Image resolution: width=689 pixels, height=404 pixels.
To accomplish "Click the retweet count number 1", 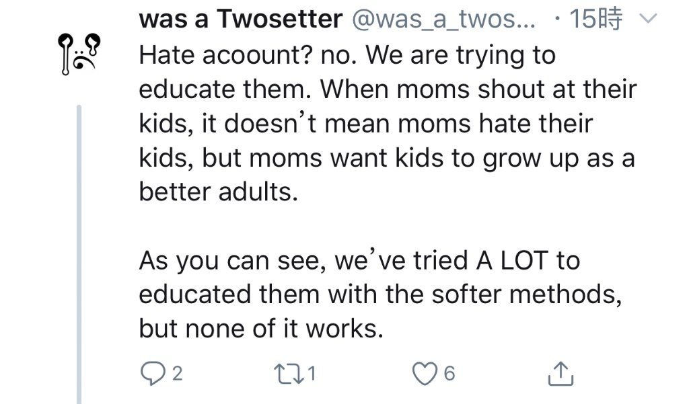I will pos(312,374).
